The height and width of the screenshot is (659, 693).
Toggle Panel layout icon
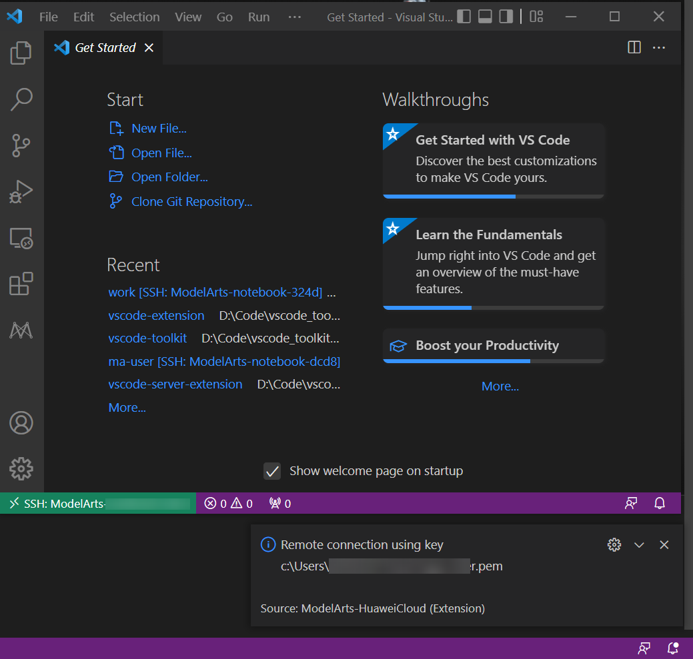[x=485, y=17]
